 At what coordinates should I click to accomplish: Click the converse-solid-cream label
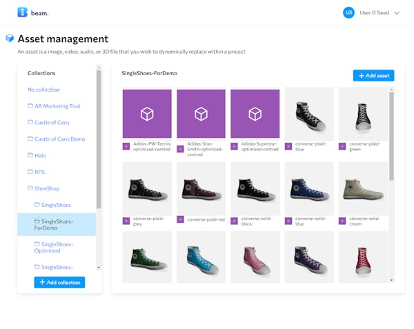(364, 221)
